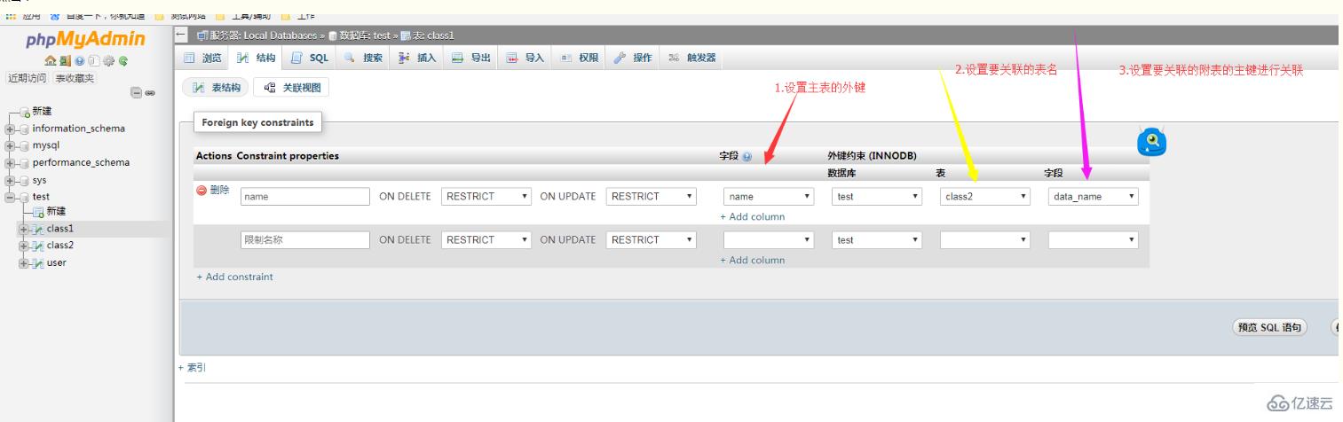Open the 插入 tab
The height and width of the screenshot is (422, 1343).
tap(418, 59)
